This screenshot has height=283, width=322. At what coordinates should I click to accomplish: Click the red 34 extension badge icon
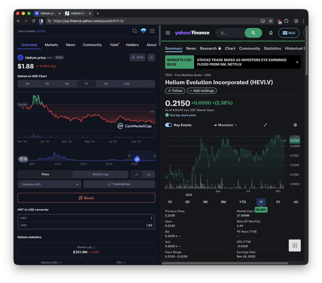tap(279, 22)
